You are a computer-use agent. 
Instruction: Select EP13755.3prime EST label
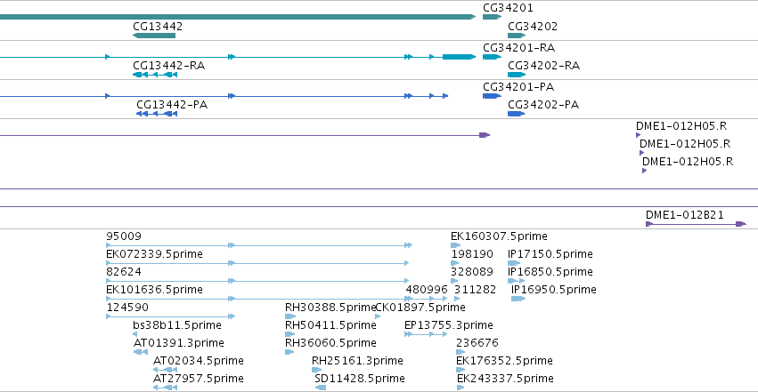pos(449,325)
